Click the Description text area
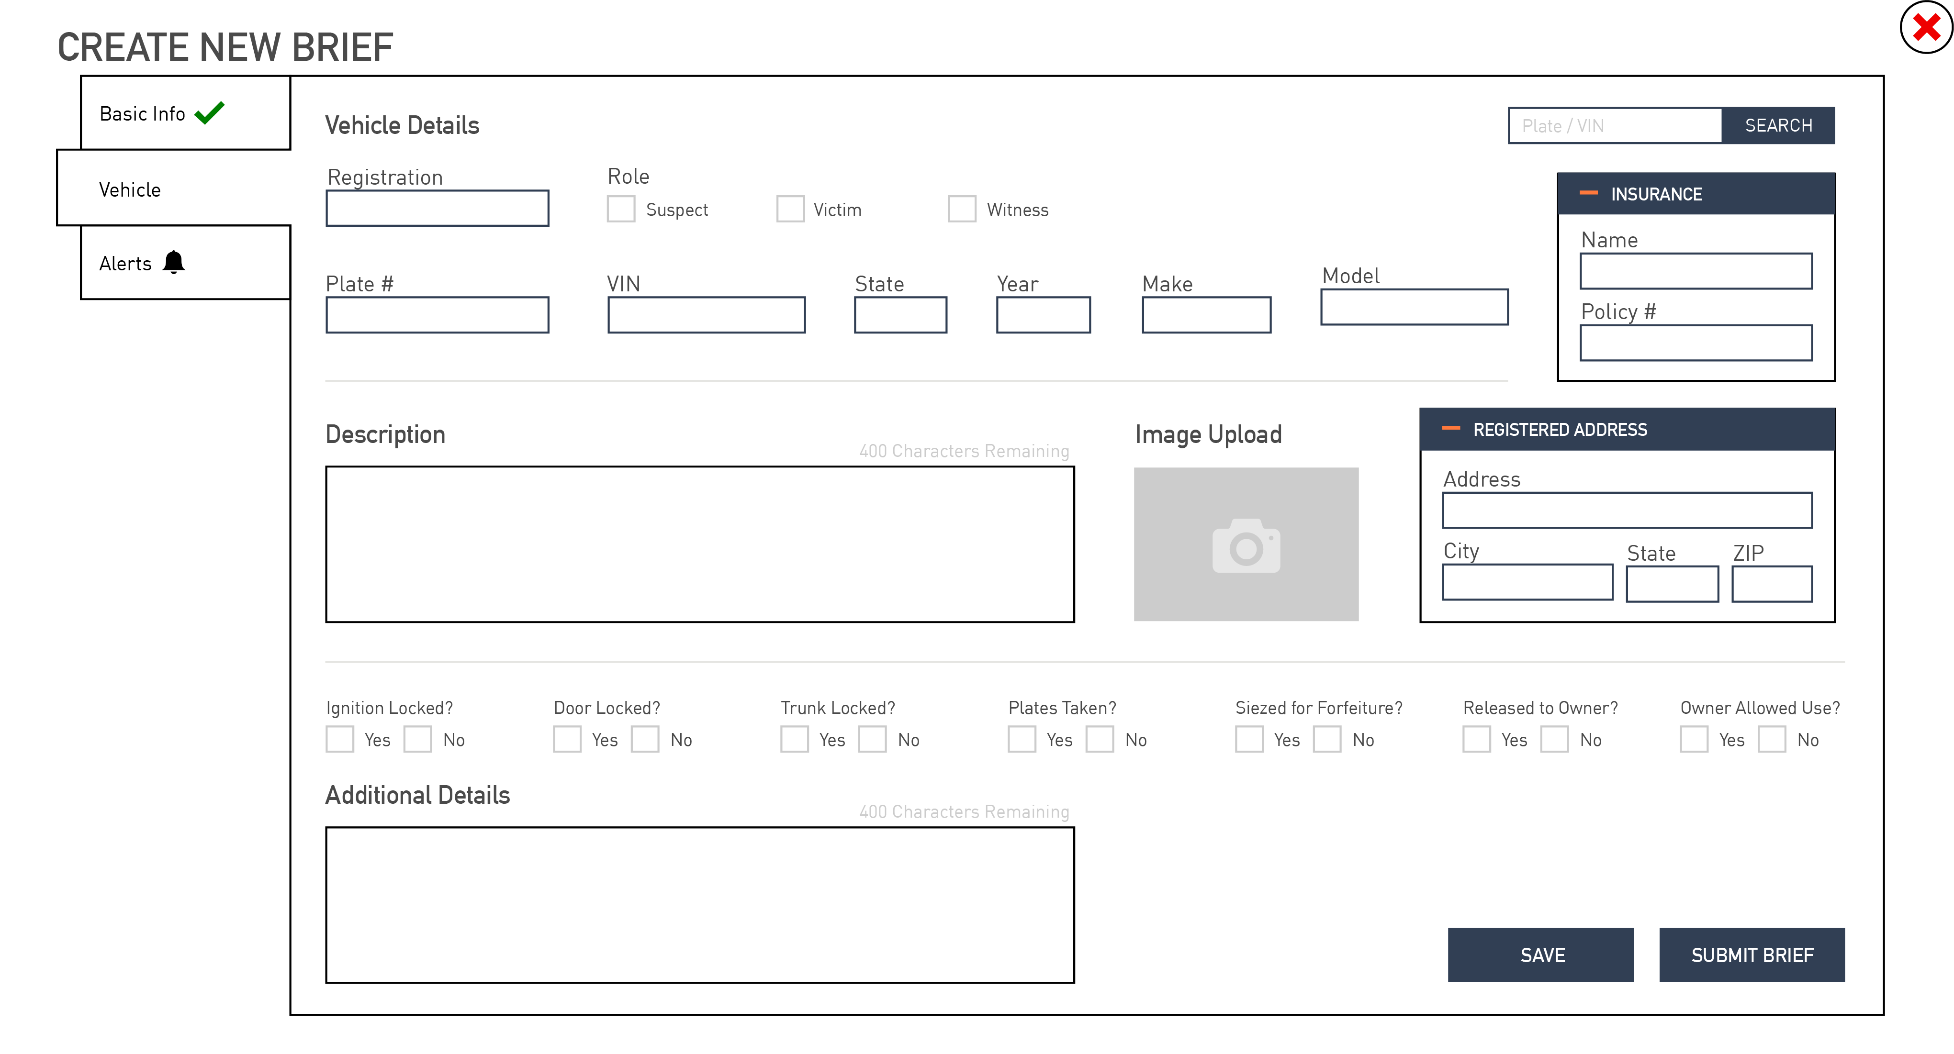 (700, 544)
